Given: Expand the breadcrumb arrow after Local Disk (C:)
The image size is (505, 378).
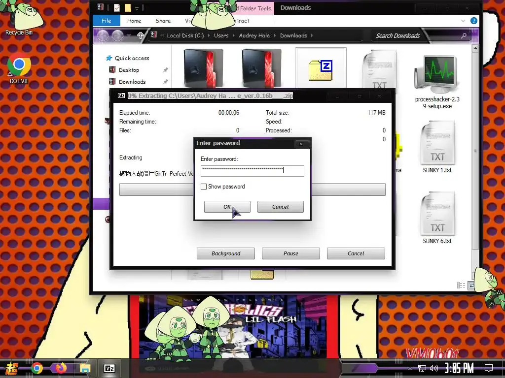Looking at the screenshot, I should 209,35.
